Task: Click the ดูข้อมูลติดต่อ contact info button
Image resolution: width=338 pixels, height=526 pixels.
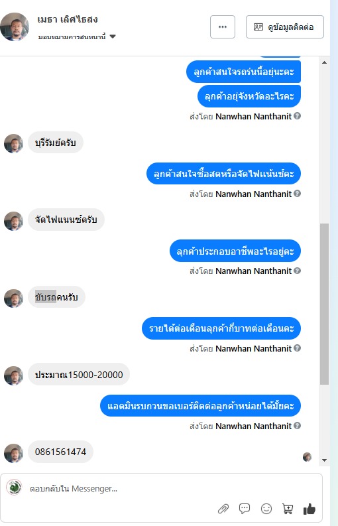Action: click(x=285, y=27)
